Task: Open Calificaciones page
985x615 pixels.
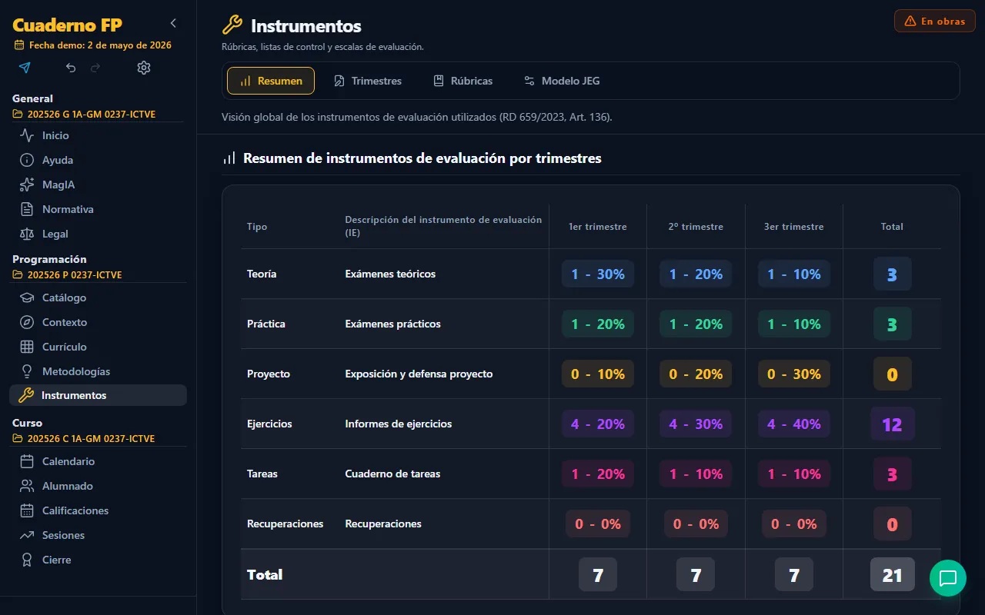Action: tap(98, 510)
